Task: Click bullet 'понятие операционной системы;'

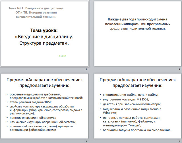Action: click(33, 118)
